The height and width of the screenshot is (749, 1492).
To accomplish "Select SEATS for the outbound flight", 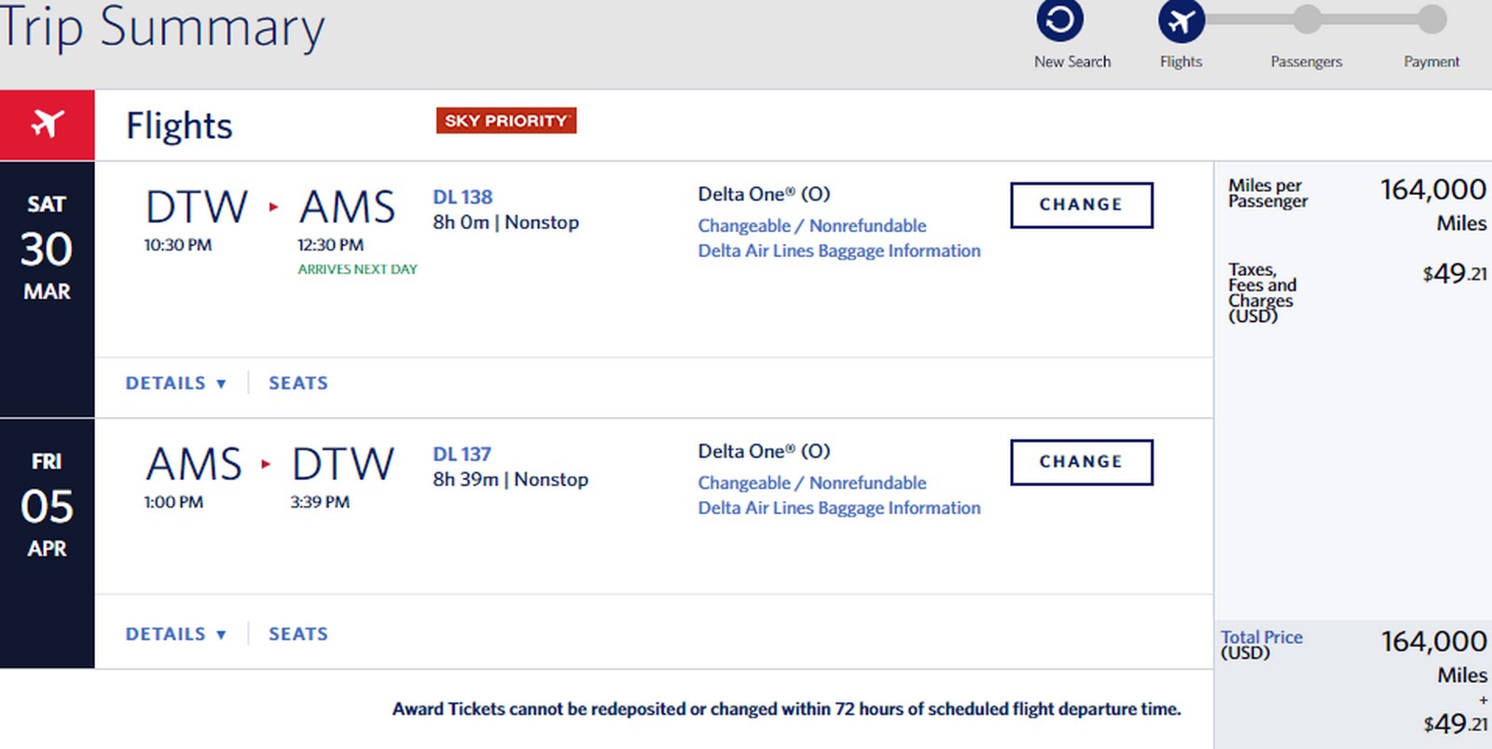I will 297,382.
